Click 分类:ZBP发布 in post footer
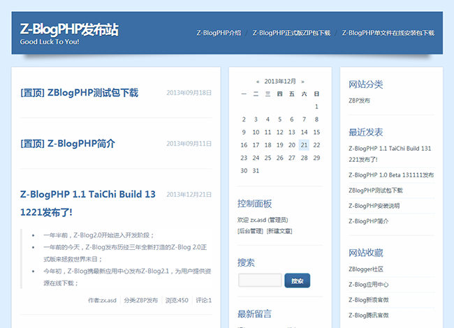This screenshot has width=454, height=328. coord(140,301)
